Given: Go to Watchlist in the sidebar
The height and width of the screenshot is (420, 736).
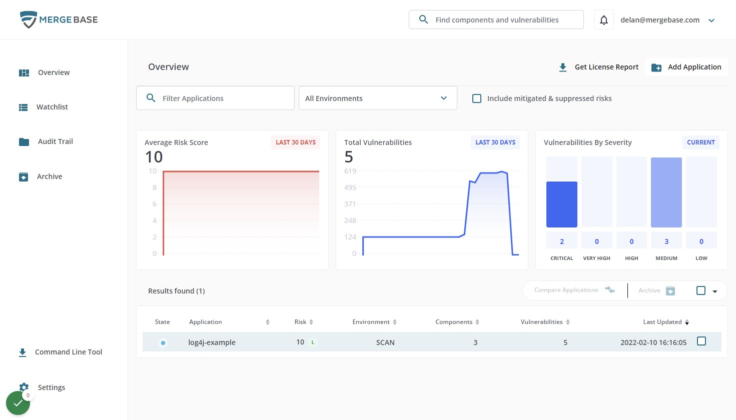Looking at the screenshot, I should tap(52, 107).
